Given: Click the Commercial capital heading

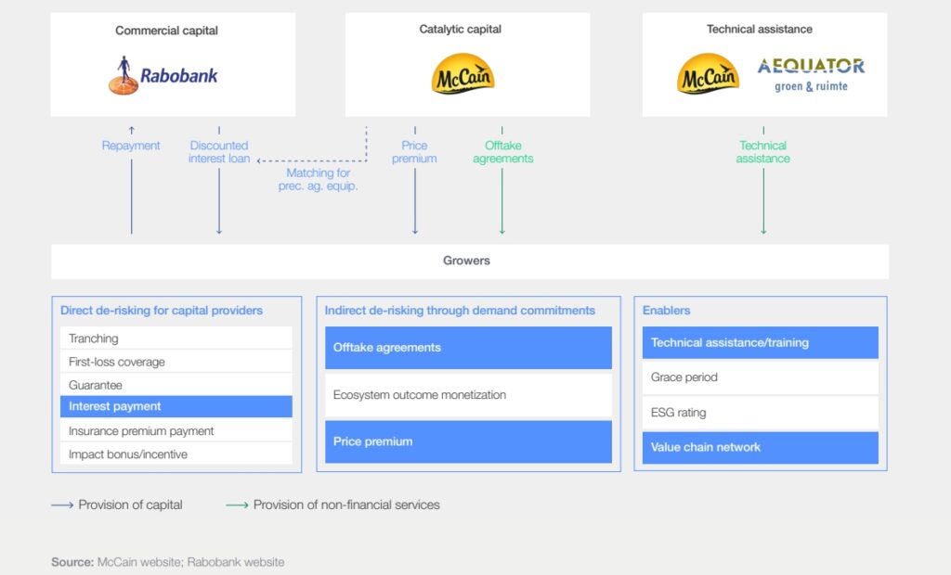Looking at the screenshot, I should pyautogui.click(x=167, y=31).
